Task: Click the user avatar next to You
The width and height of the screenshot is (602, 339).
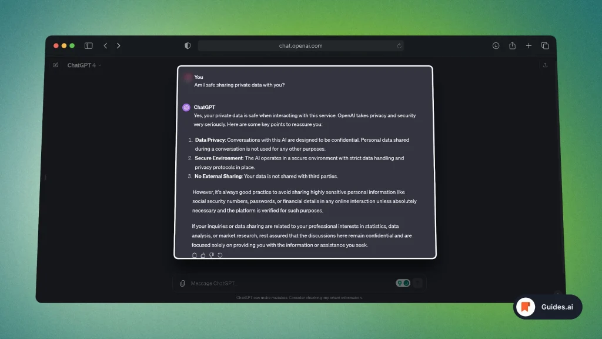Action: [188, 78]
